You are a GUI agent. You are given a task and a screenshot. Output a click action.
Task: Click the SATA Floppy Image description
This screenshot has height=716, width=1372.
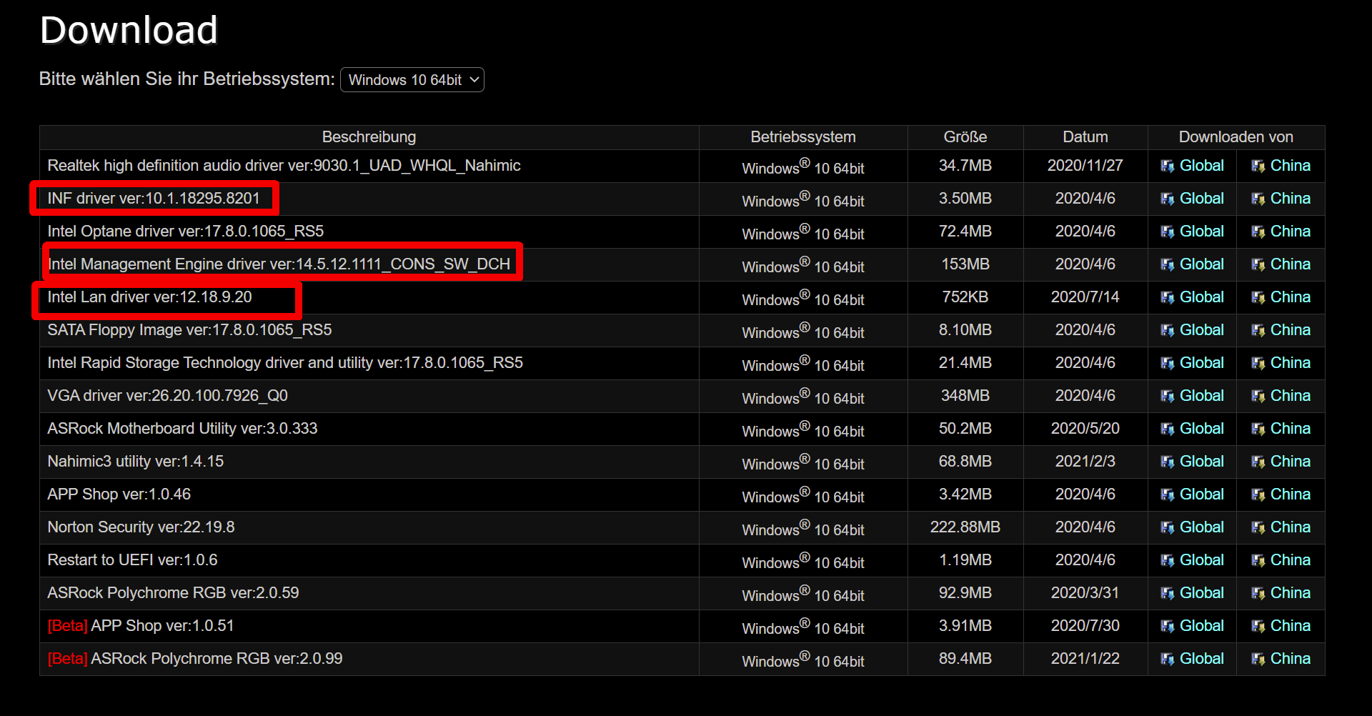[x=189, y=330]
